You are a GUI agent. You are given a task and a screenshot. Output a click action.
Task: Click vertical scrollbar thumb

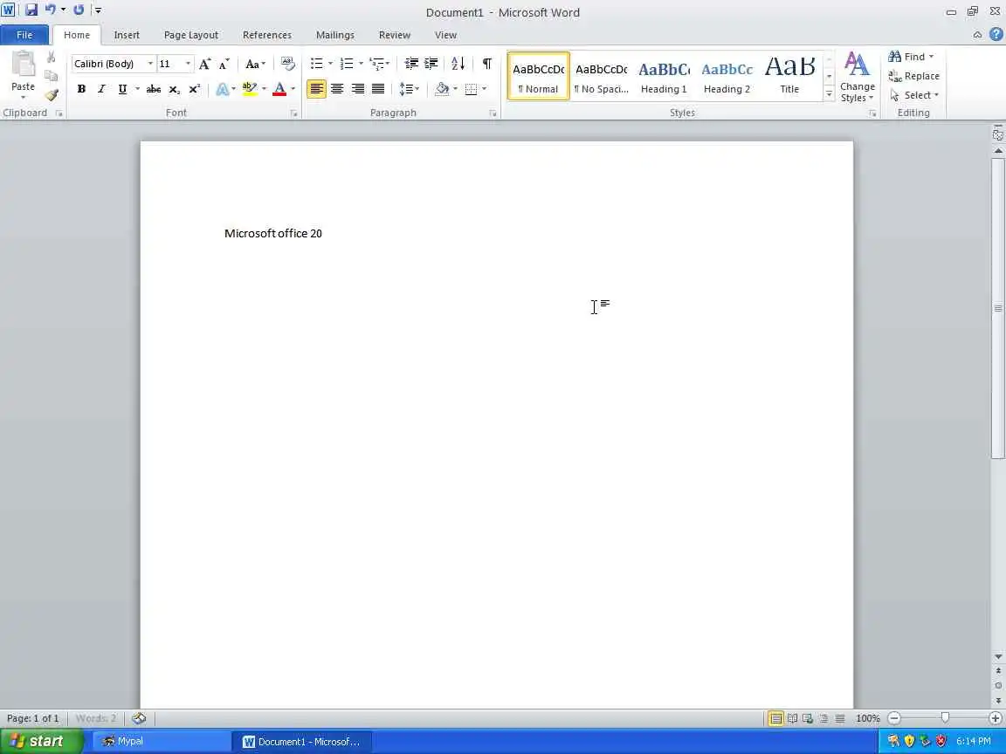tap(997, 306)
